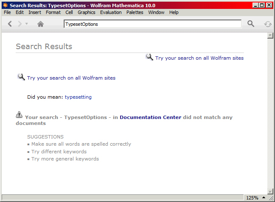Screen dimensions: 275x202
Task: Click the horizontal scrollbar track
Action: coord(123,197)
